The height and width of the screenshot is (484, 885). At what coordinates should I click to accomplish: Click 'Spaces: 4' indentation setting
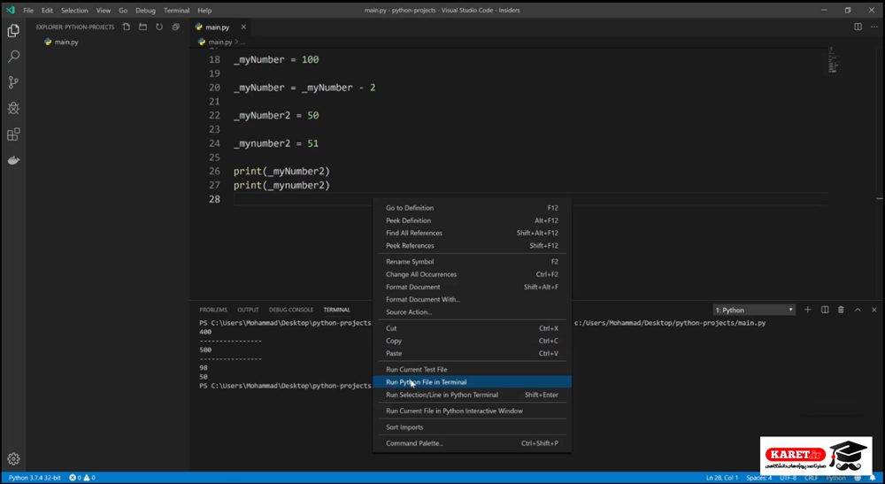click(758, 478)
